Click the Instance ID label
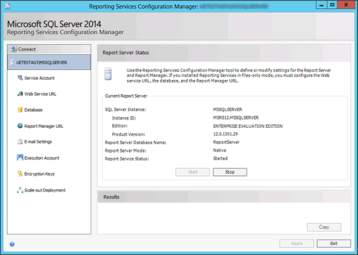Image resolution: width=358 pixels, height=255 pixels. [x=124, y=118]
